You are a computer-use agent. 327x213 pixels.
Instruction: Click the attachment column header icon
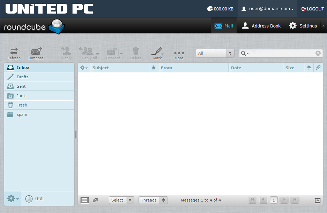(x=318, y=68)
